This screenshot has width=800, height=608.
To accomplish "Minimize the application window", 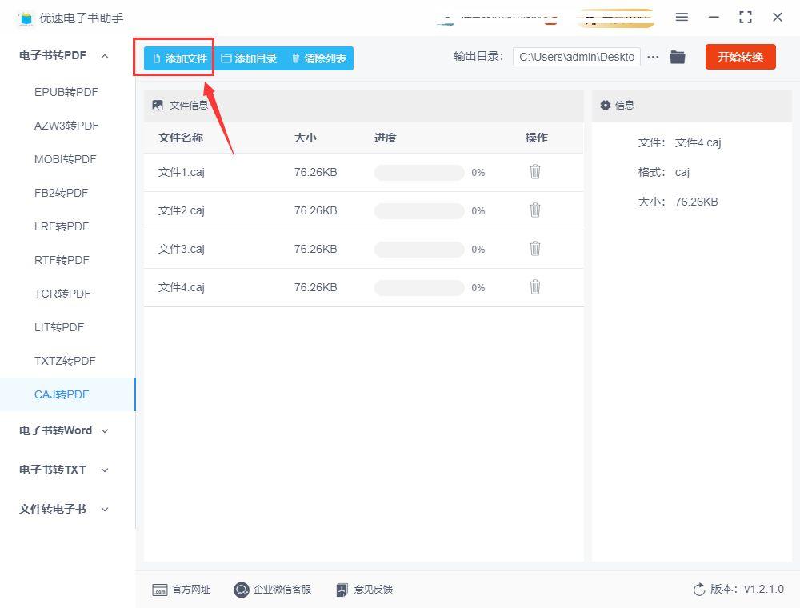I will pyautogui.click(x=714, y=18).
